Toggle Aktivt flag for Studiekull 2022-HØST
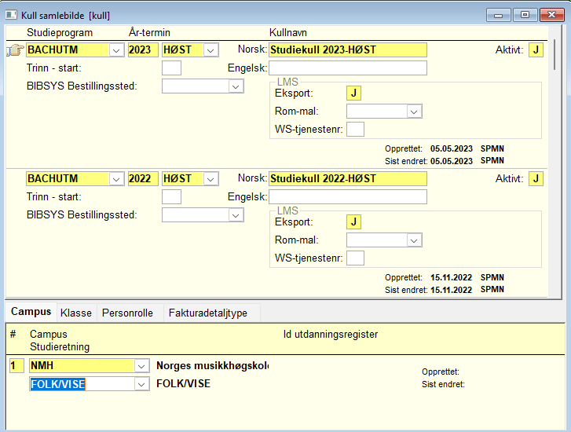The image size is (571, 432). coord(536,178)
